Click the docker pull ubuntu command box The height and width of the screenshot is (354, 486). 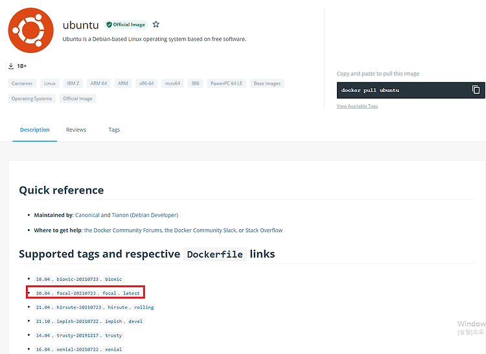click(x=411, y=90)
